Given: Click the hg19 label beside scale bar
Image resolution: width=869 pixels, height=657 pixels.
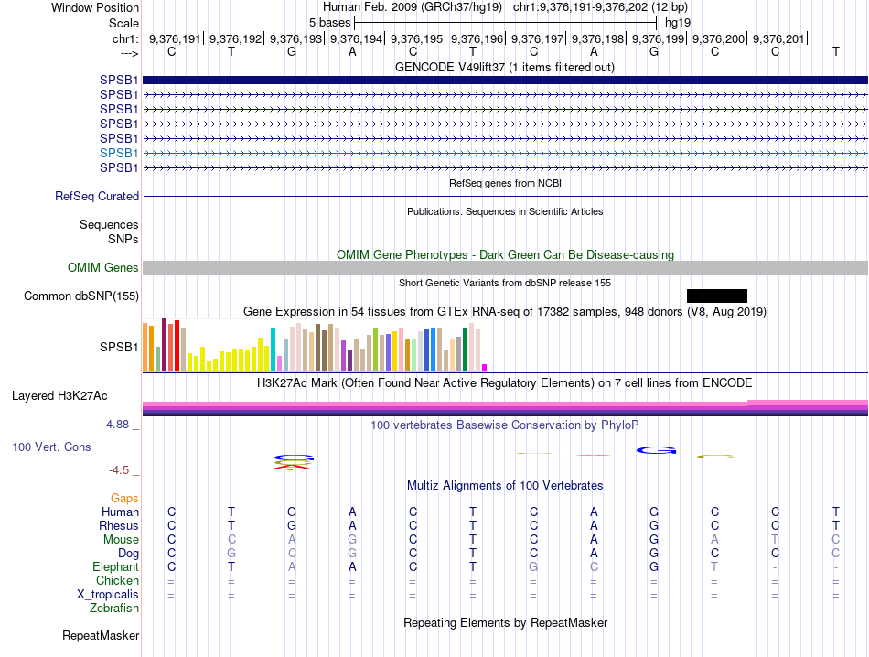Looking at the screenshot, I should click(x=678, y=23).
